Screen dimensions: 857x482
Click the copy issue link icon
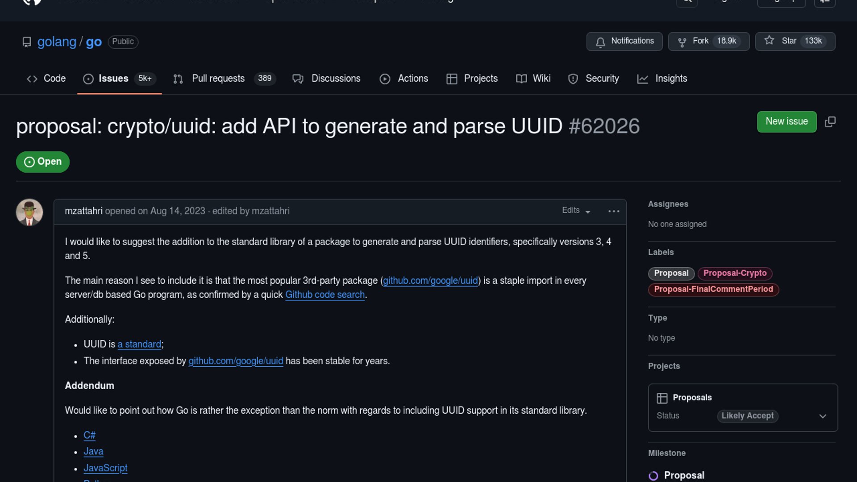pyautogui.click(x=830, y=122)
